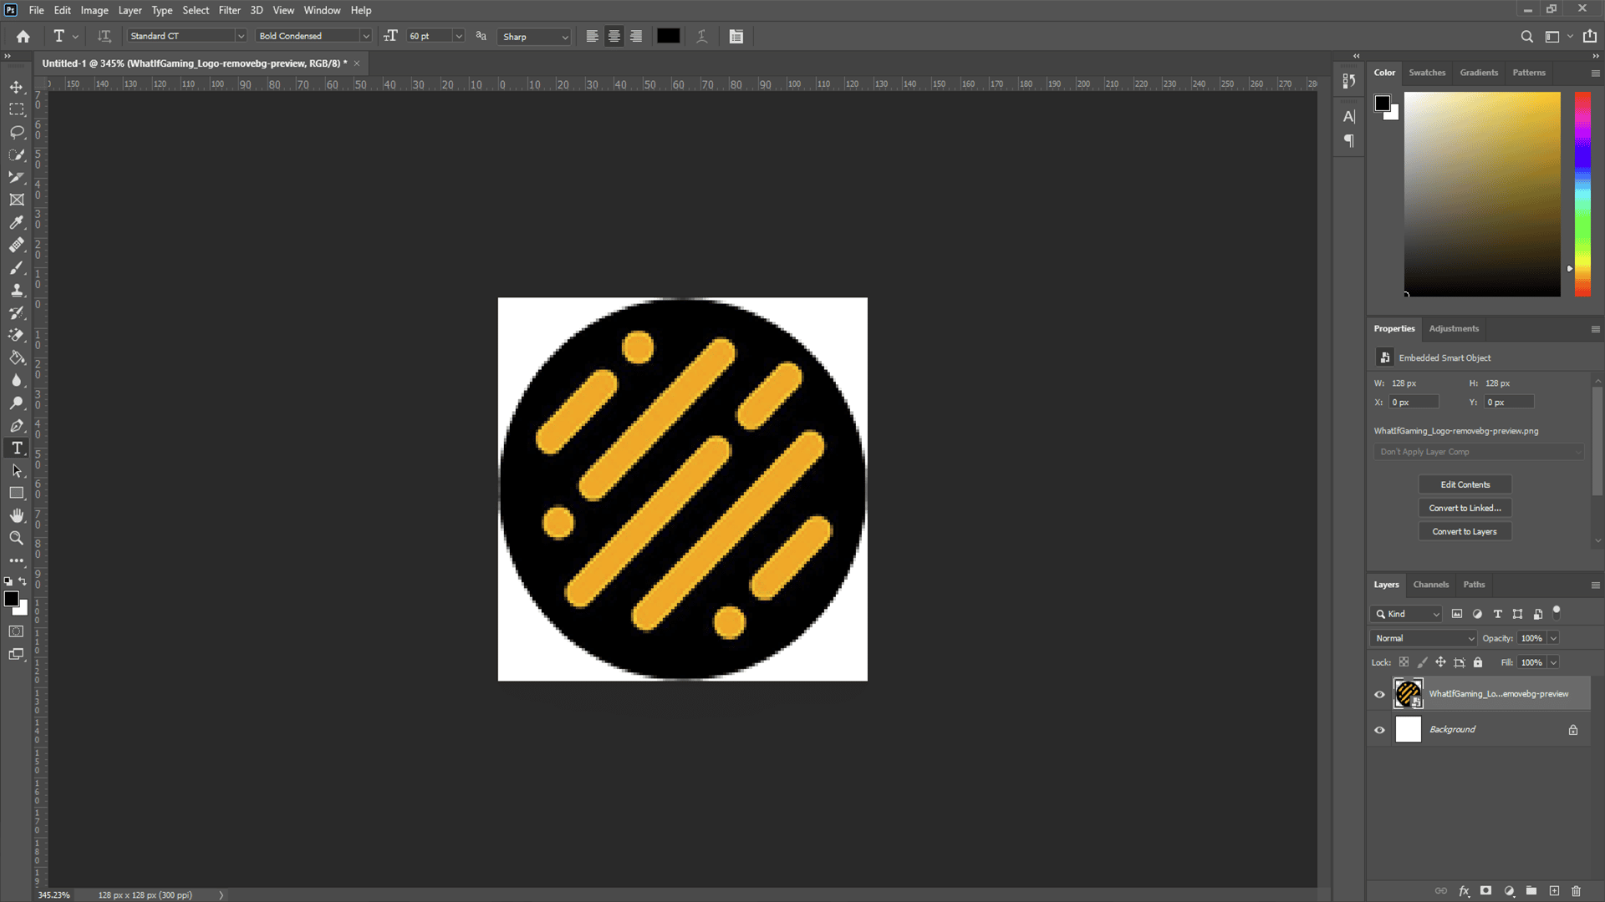
Task: Select the Pen tool
Action: [17, 425]
